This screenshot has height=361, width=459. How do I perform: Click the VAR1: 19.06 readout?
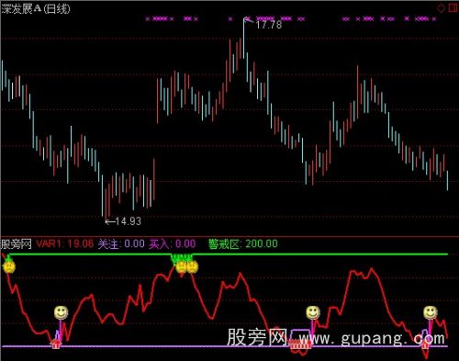click(x=65, y=243)
